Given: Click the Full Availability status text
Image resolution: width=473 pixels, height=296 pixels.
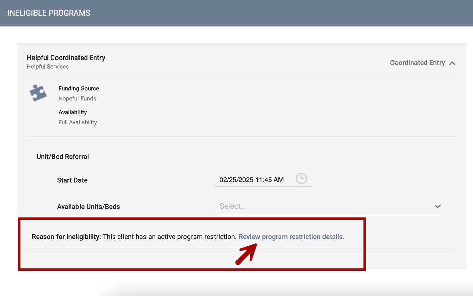Looking at the screenshot, I should click(77, 122).
